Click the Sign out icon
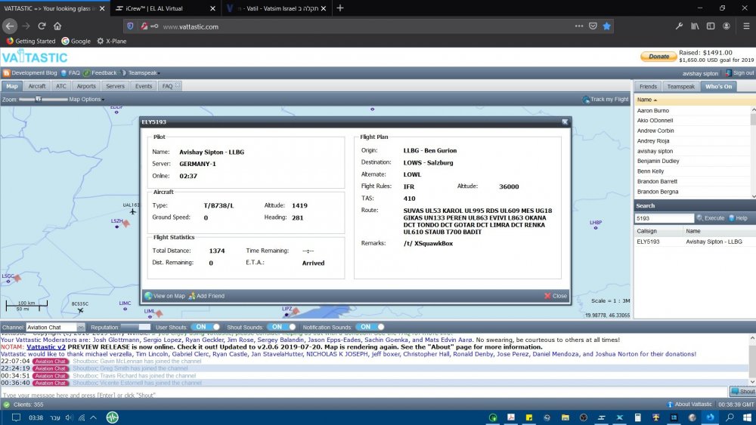The image size is (756, 425). point(728,73)
